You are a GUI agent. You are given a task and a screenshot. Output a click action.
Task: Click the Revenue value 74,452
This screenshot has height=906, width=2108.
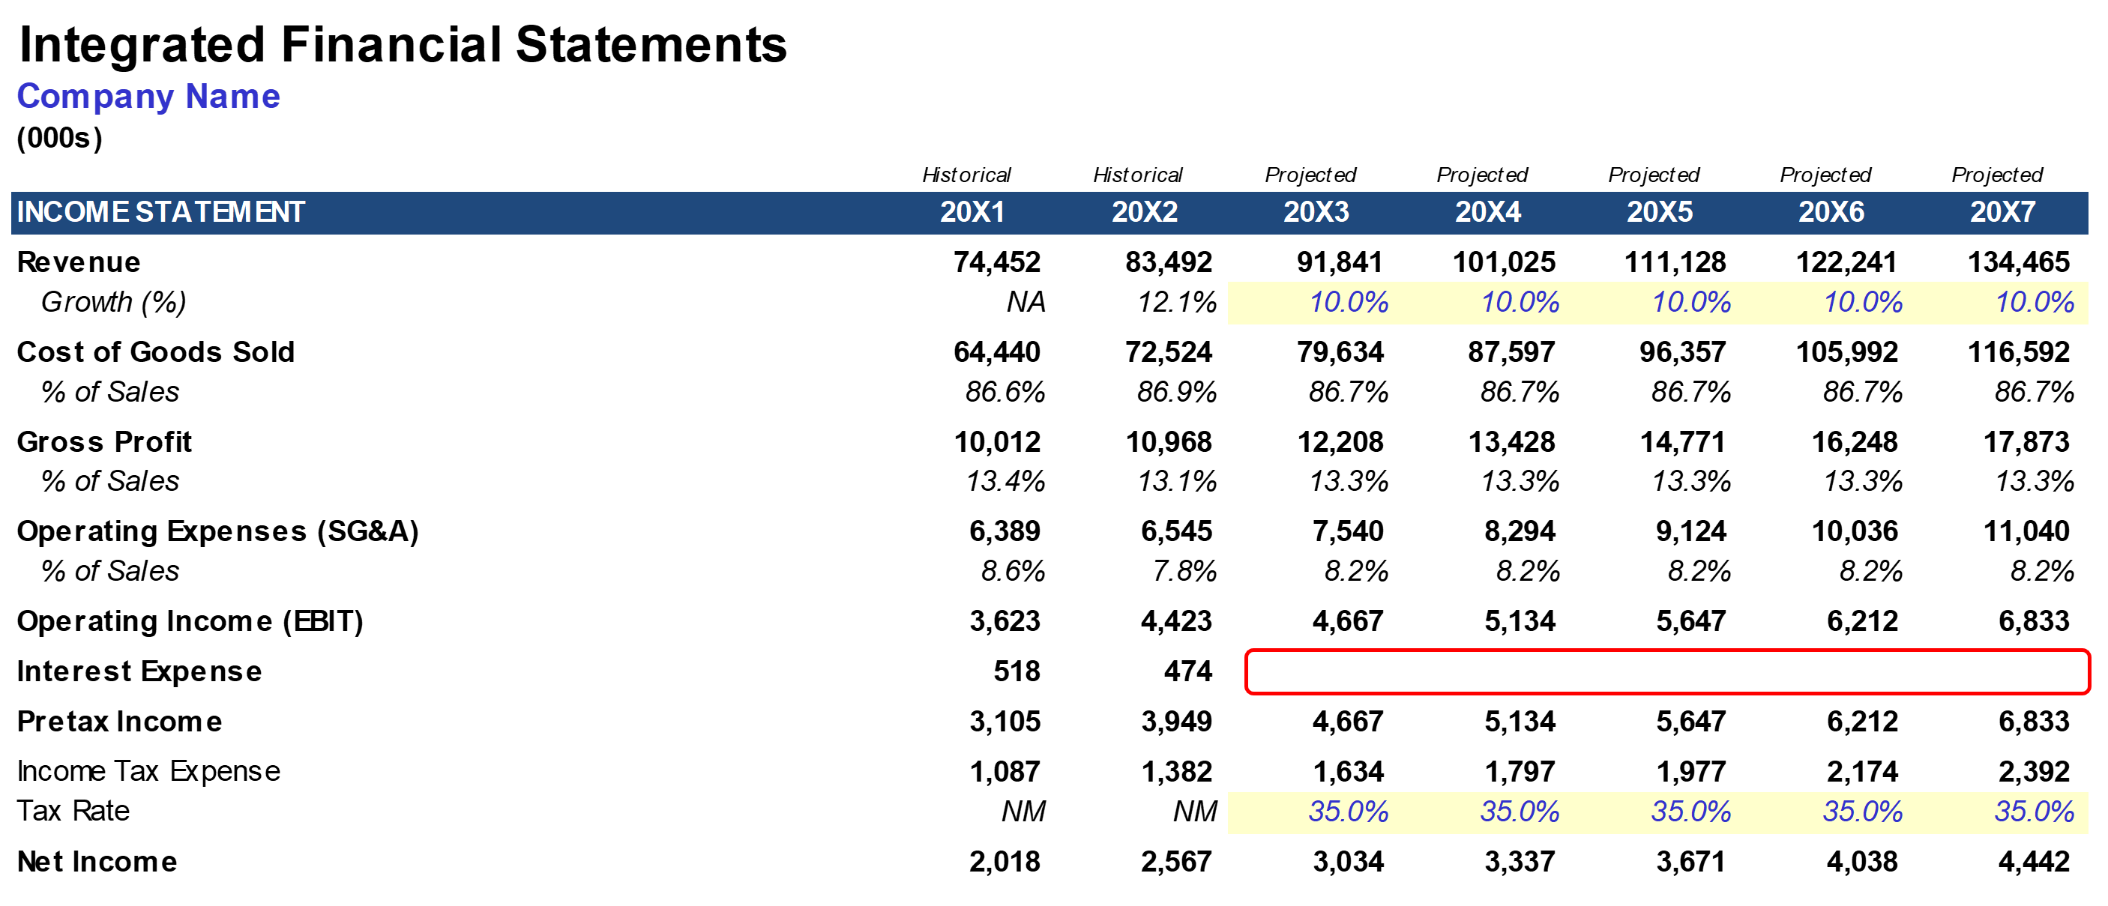click(x=997, y=262)
